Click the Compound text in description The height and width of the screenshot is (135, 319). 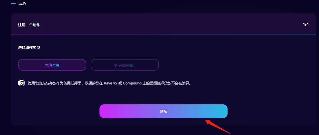[132, 83]
